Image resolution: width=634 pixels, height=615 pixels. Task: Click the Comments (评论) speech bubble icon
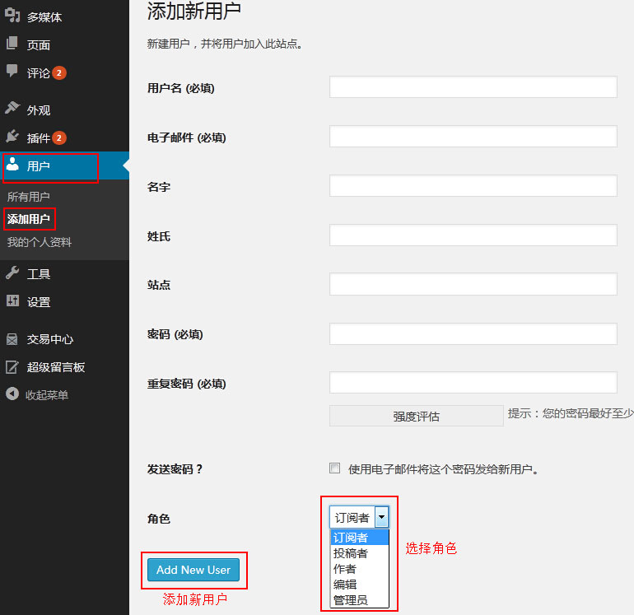(x=12, y=72)
